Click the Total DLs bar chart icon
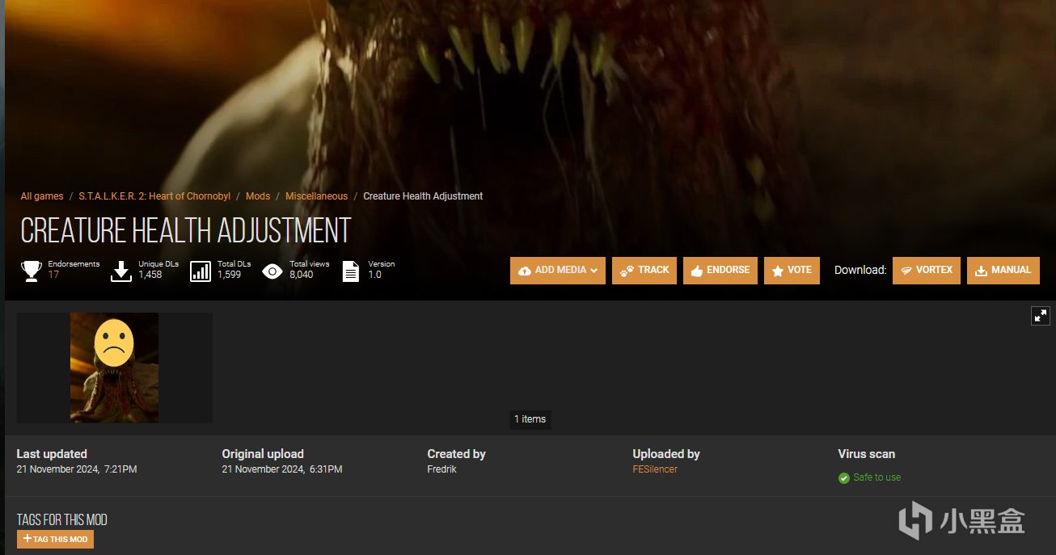The height and width of the screenshot is (555, 1056). click(201, 271)
